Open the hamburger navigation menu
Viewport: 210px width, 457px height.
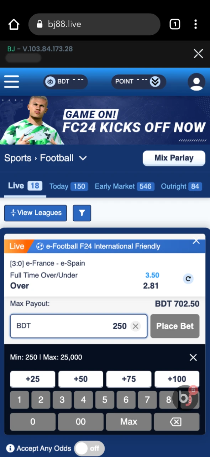coord(11,82)
